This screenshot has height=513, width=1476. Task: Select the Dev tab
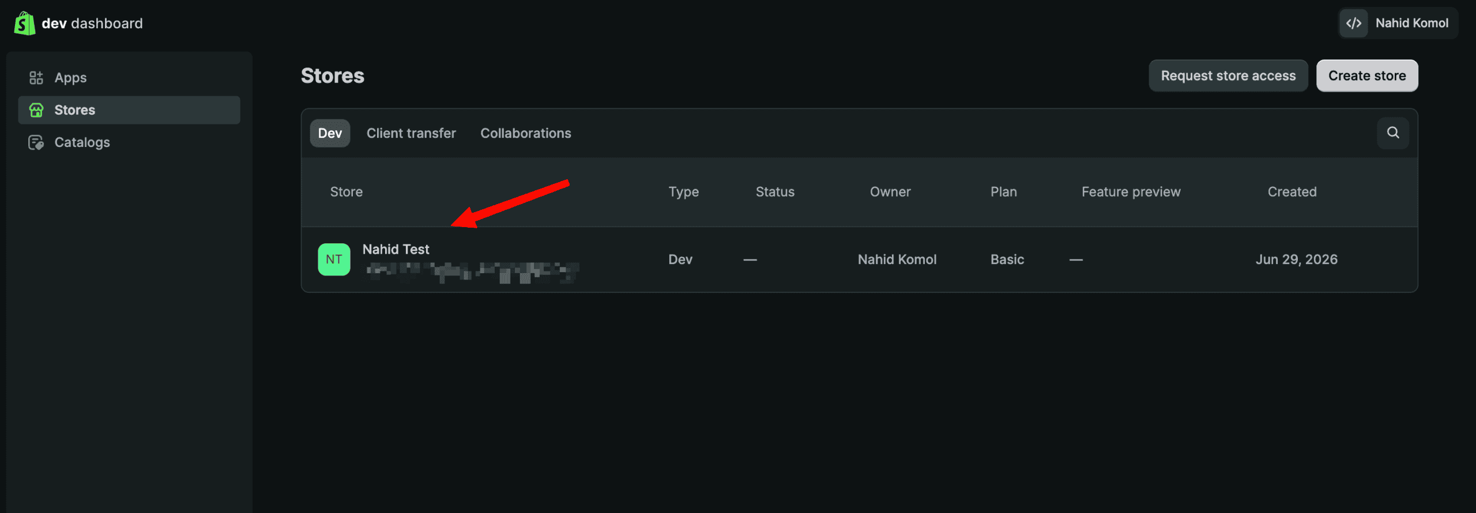330,133
